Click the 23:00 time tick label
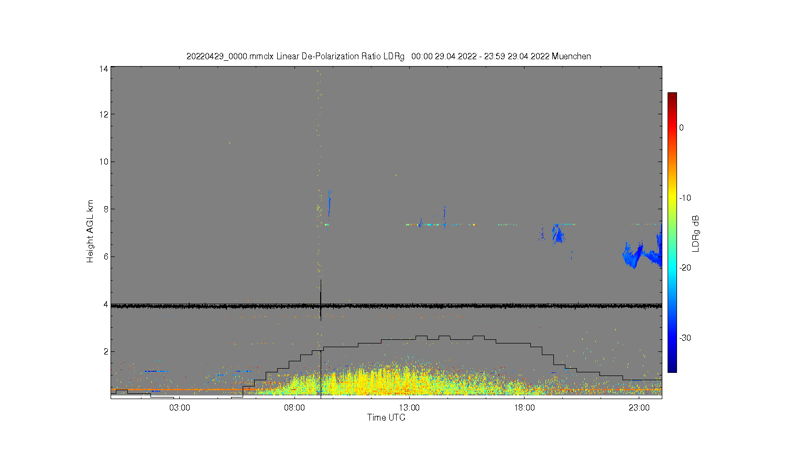This screenshot has height=472, width=786. [x=639, y=407]
